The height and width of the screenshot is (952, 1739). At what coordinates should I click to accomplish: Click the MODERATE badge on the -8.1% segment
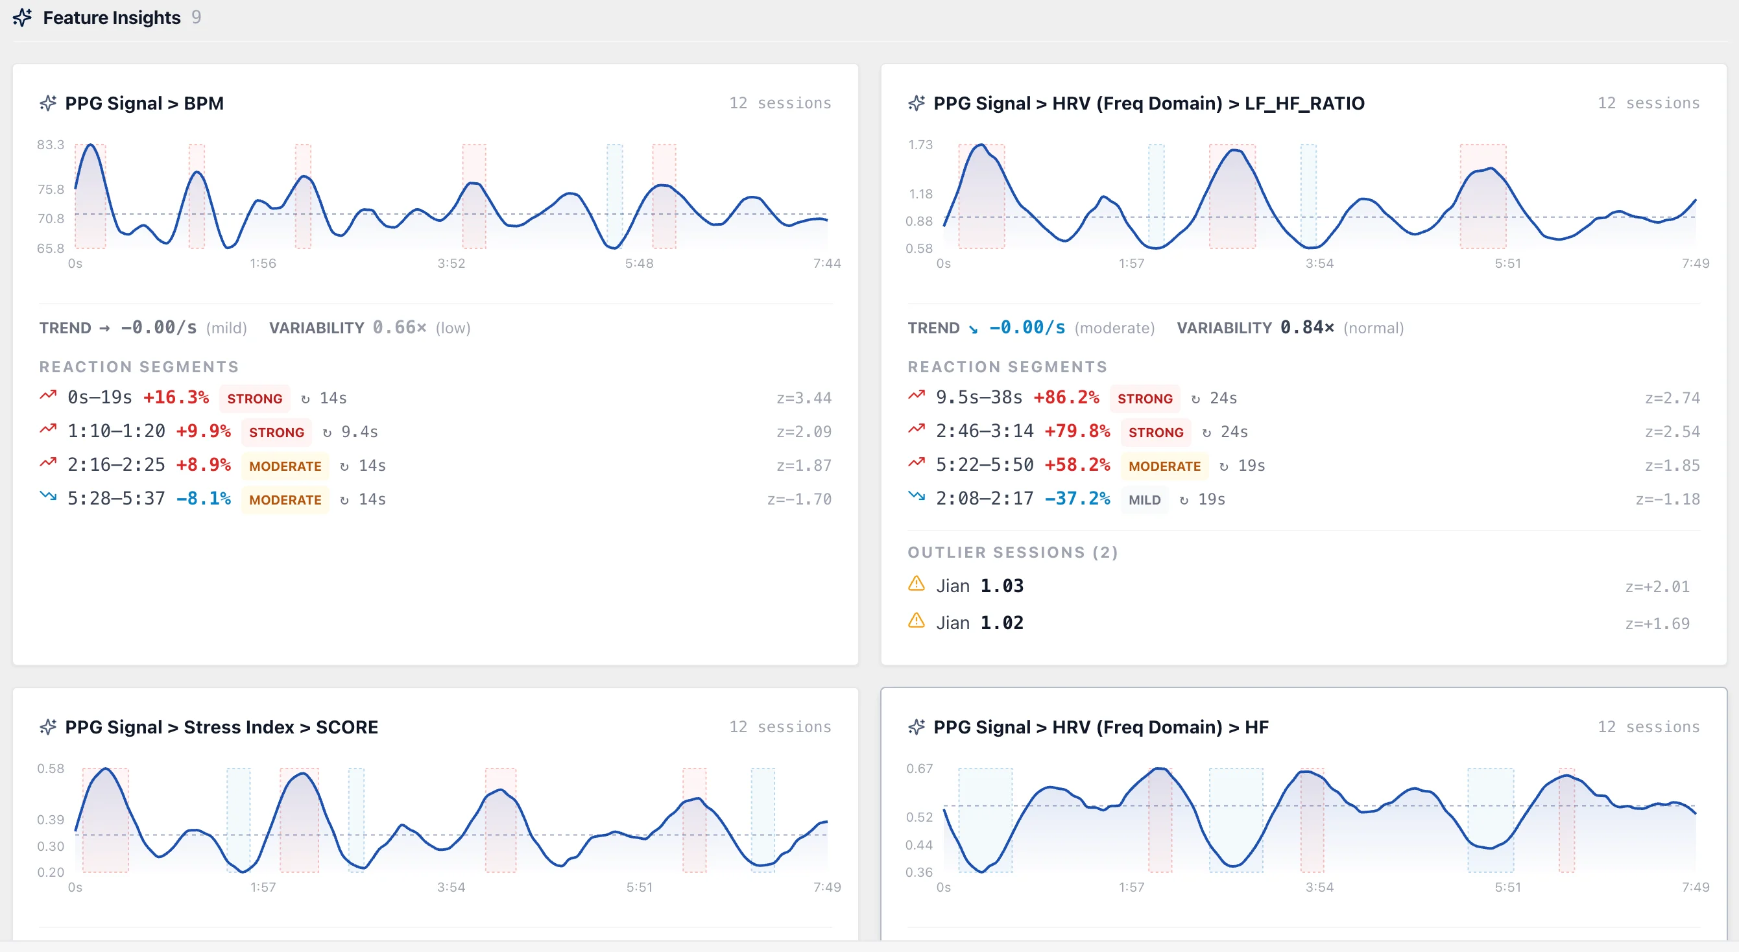(285, 500)
